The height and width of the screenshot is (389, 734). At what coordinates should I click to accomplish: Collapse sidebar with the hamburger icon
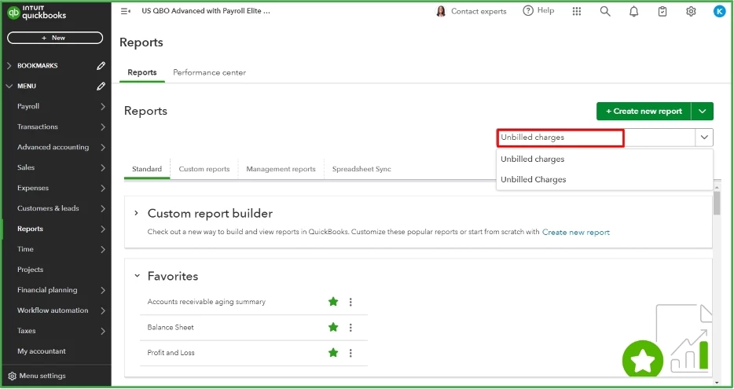(126, 11)
